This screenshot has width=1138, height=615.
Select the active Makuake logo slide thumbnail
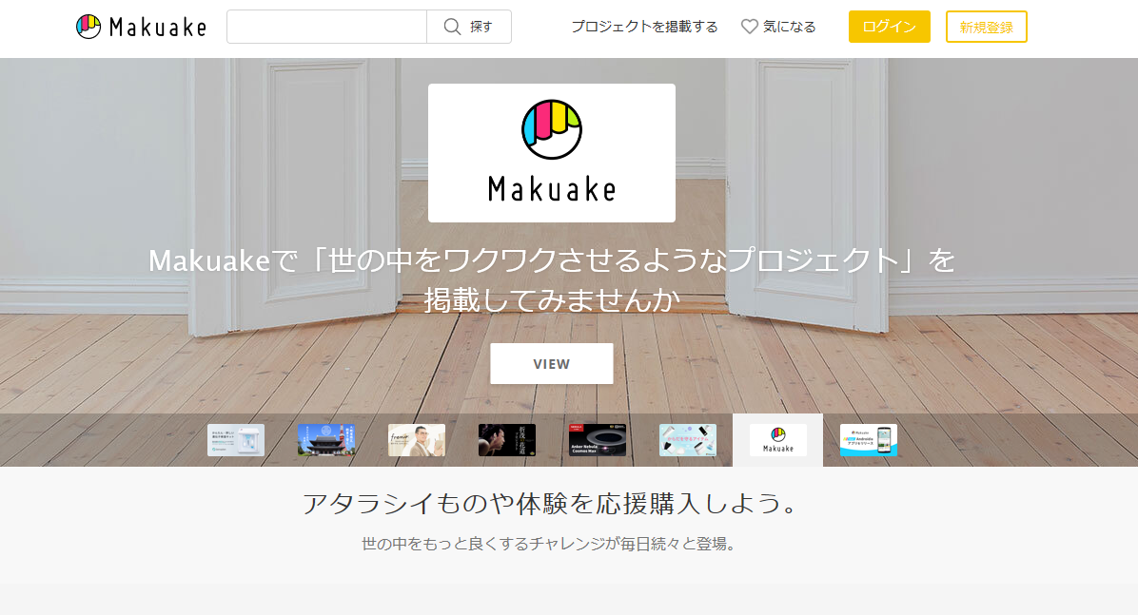click(778, 440)
